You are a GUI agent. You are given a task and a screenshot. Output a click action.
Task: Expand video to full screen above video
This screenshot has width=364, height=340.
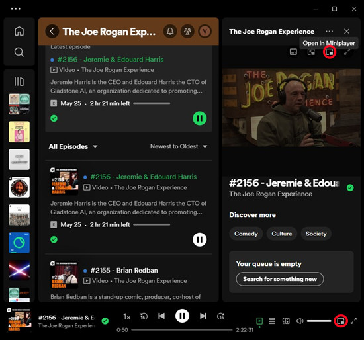(347, 52)
